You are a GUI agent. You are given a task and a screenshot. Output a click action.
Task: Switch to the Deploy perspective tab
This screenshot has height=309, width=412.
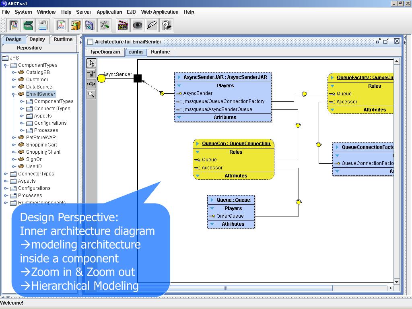click(x=37, y=39)
